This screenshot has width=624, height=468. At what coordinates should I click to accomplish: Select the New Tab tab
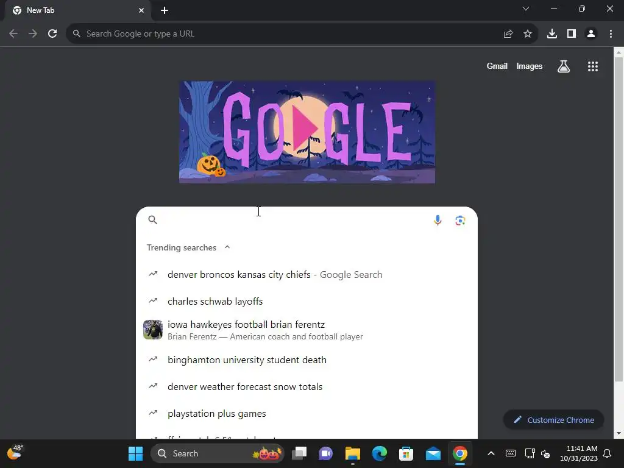pyautogui.click(x=77, y=10)
